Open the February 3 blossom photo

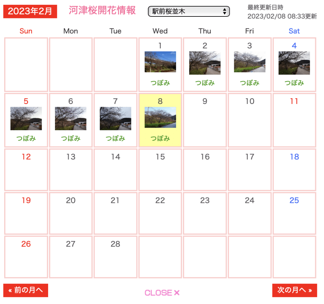[x=249, y=62]
